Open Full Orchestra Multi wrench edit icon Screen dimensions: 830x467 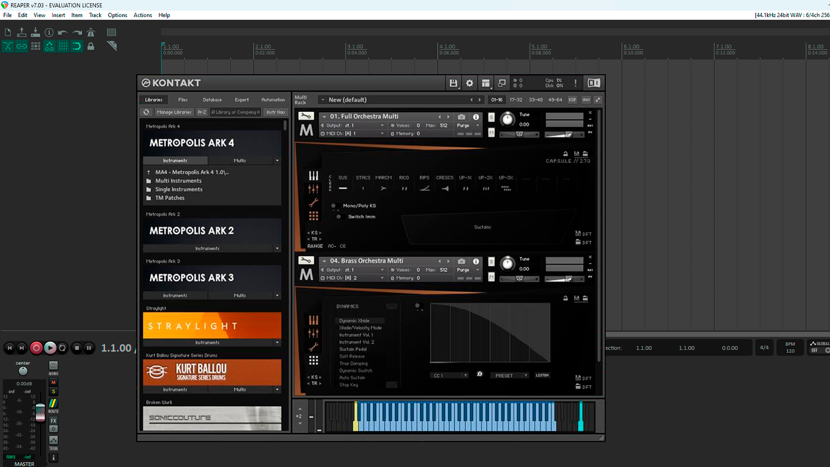306,116
